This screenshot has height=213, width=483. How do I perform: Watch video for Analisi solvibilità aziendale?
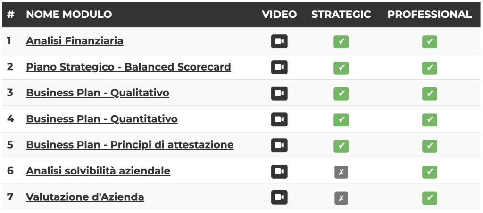279,171
